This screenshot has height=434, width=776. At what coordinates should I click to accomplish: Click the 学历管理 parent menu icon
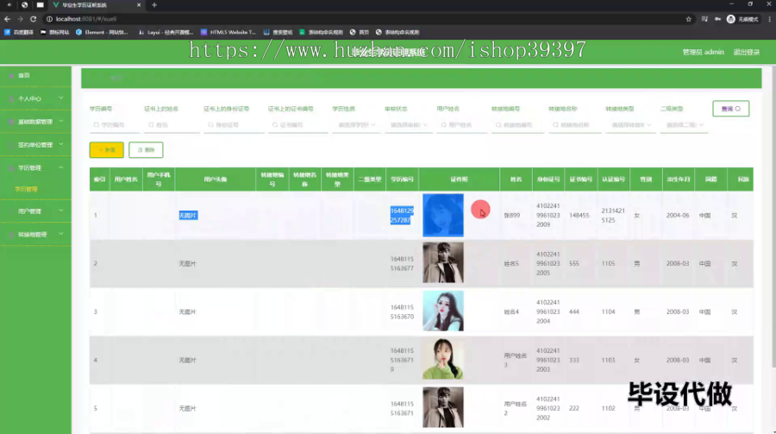coord(11,168)
